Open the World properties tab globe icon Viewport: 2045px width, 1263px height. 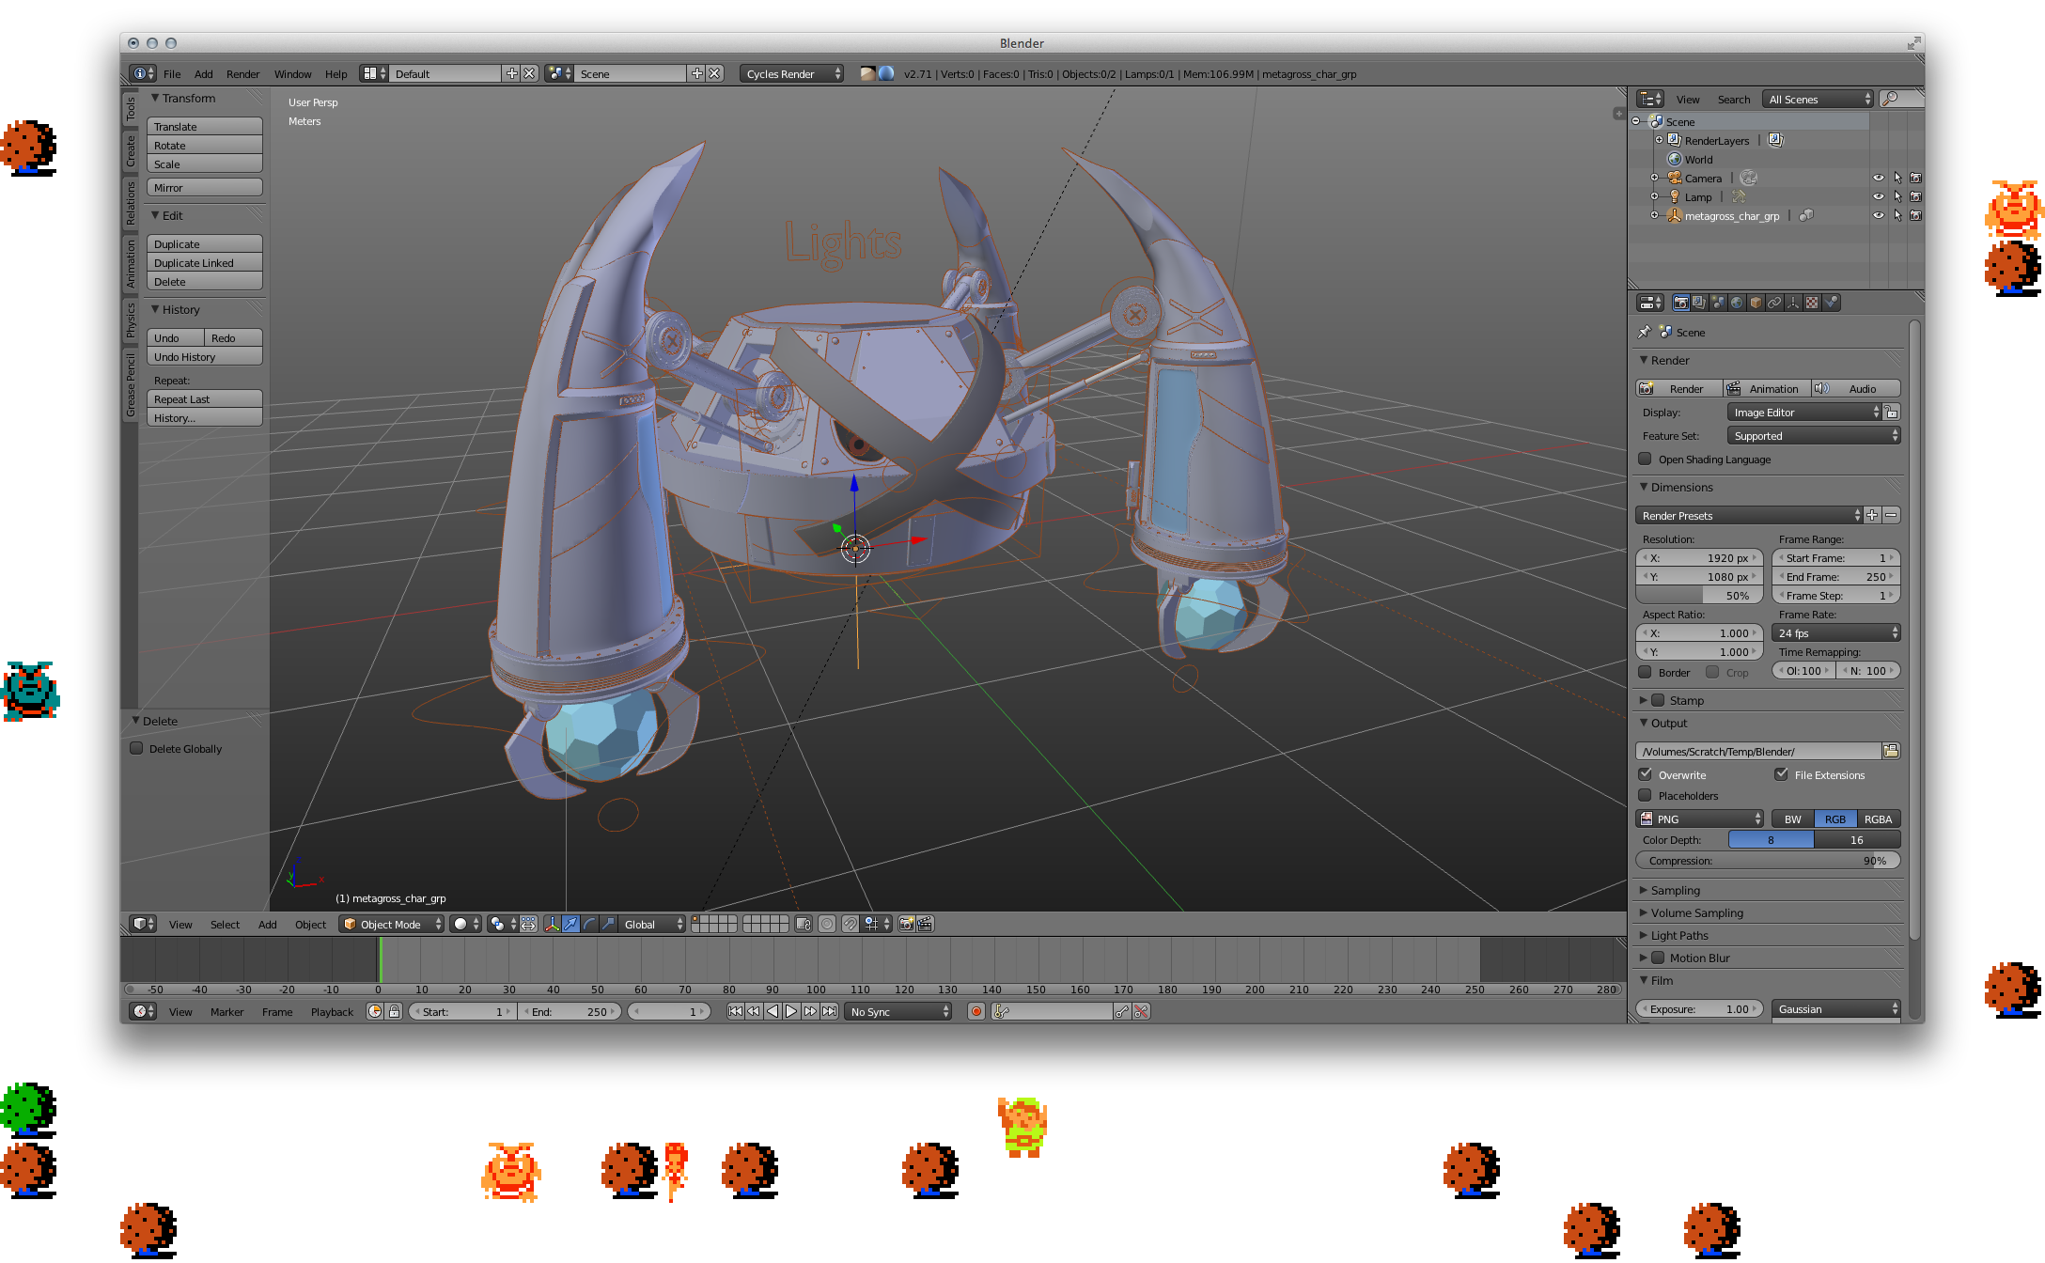1737,303
